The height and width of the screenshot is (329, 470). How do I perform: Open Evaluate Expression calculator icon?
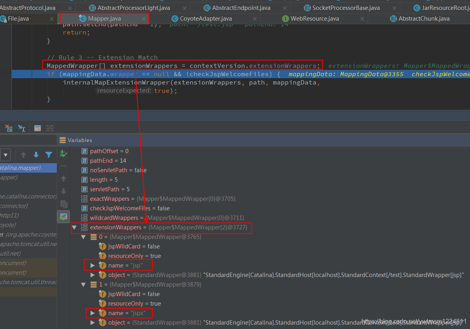pos(37,128)
